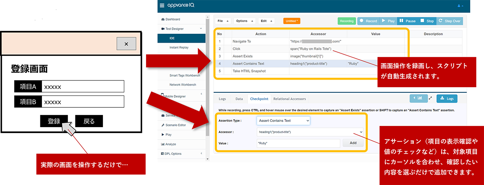The height and width of the screenshot is (185, 484).
Task: Open the Options dropdown menu
Action: pos(244,21)
